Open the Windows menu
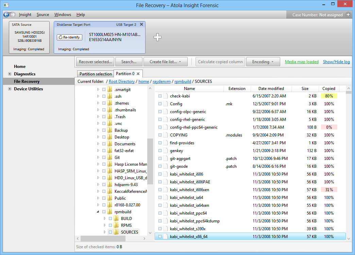Screen dimensions: 355x255 coord(63,15)
